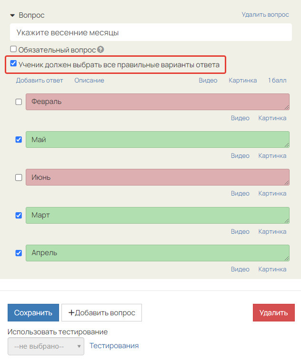Image resolution: width=301 pixels, height=362 pixels.
Task: Untick the Ученик должен выбрать все checkbox
Action: (x=13, y=63)
